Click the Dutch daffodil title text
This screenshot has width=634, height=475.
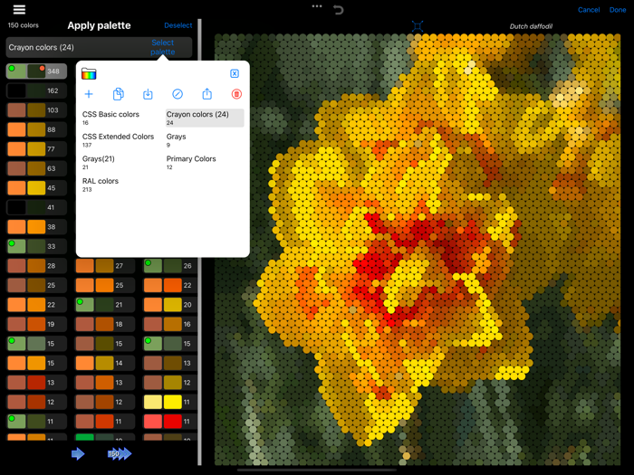coord(531,26)
